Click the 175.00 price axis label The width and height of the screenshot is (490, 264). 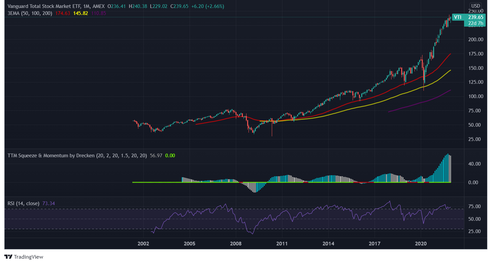tap(476, 54)
